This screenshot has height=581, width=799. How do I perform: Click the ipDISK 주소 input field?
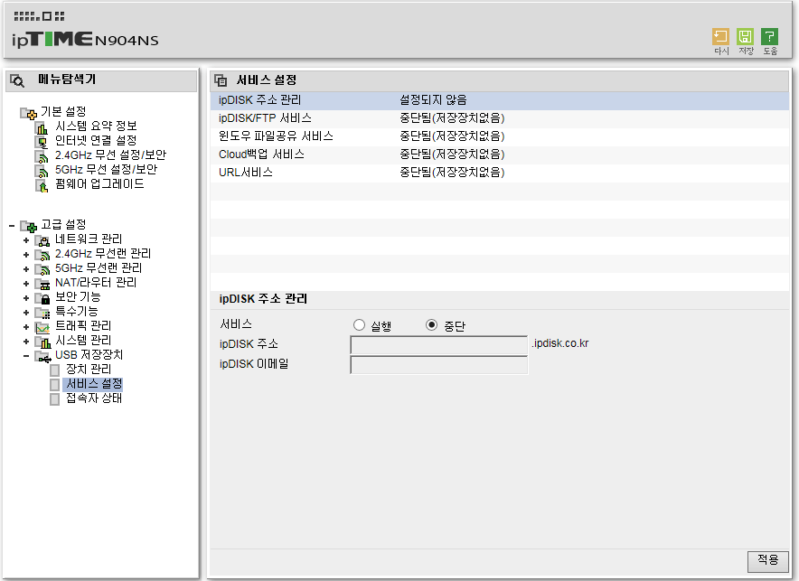tap(438, 345)
